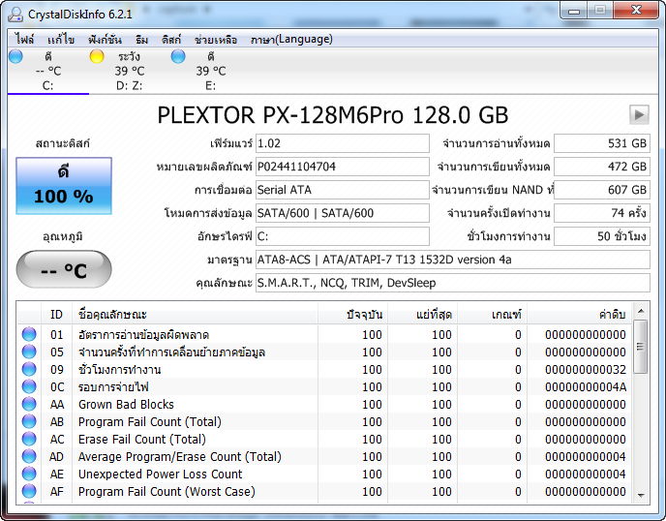Click the blue health orb for drive E:

click(x=178, y=56)
